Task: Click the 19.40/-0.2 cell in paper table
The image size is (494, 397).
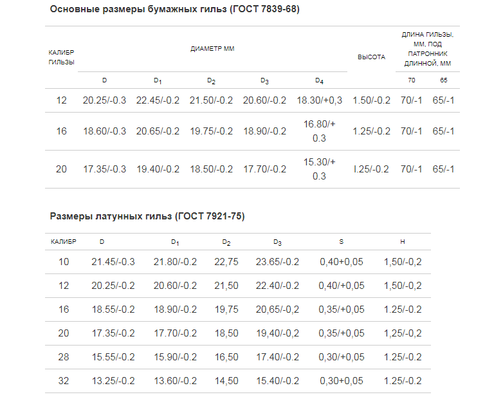Action: (158, 169)
